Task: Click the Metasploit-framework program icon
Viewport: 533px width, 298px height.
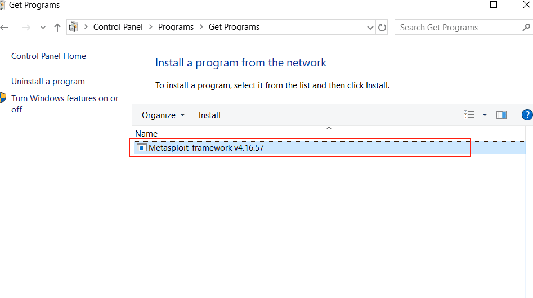Action: (x=141, y=148)
